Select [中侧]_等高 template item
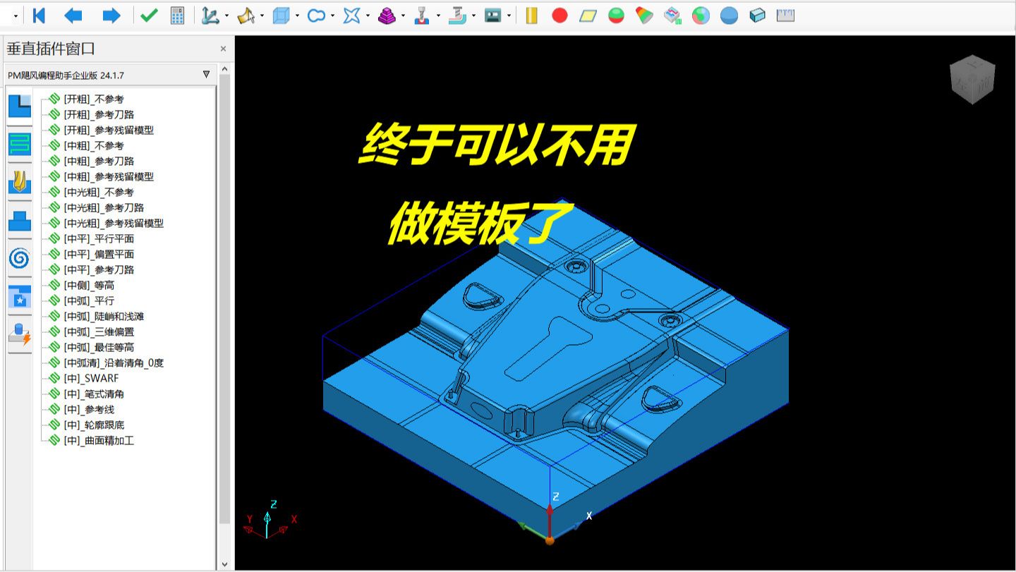This screenshot has height=572, width=1016. click(88, 285)
